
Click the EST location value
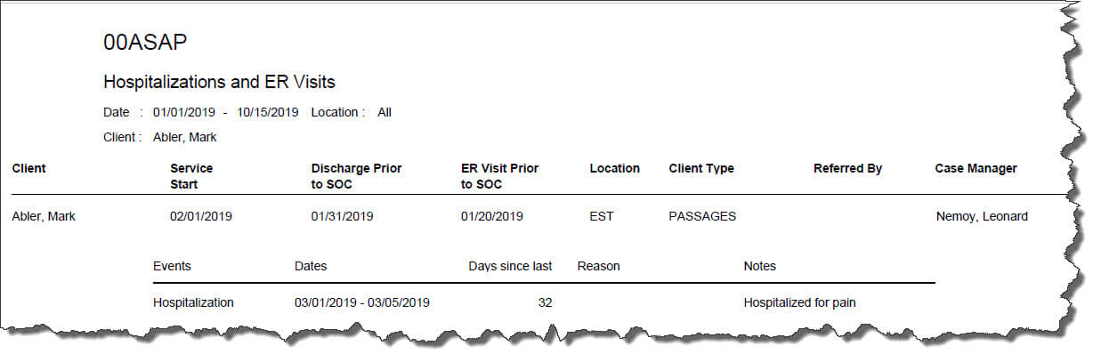click(x=601, y=216)
